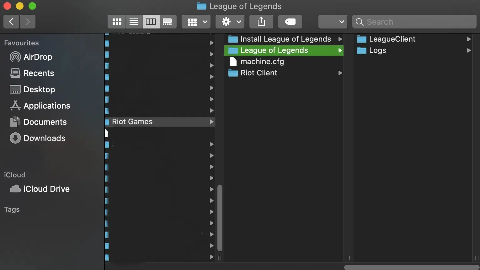The image size is (480, 270).
Task: Click the highlighted League of Legends folder icon
Action: point(233,50)
